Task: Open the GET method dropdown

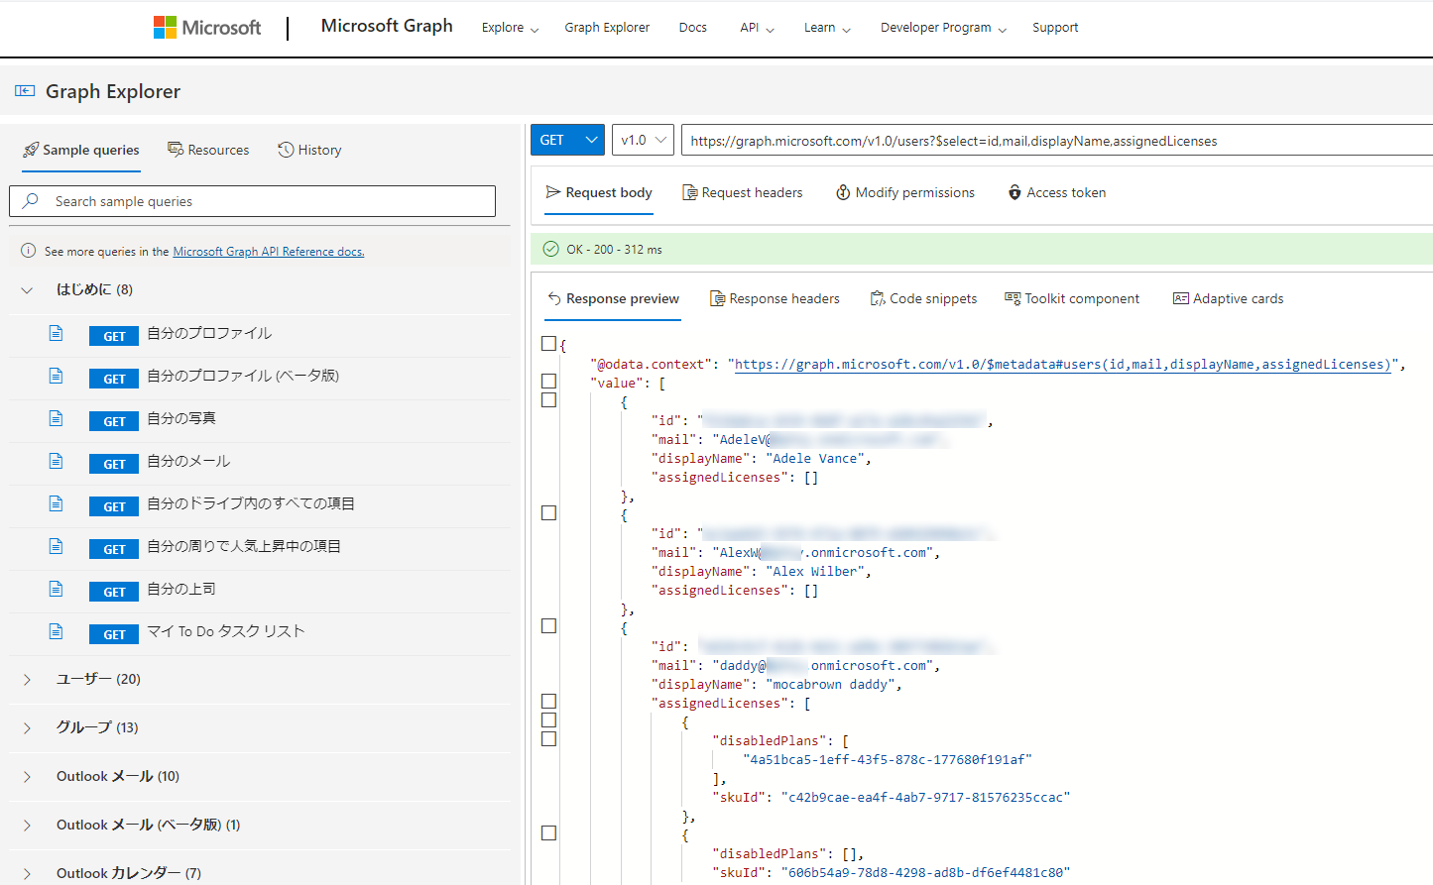Action: click(x=567, y=140)
